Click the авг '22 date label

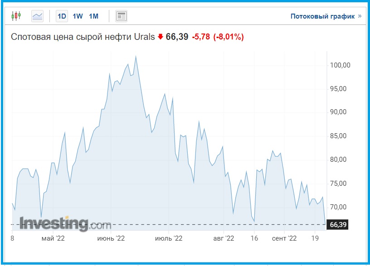(x=224, y=238)
